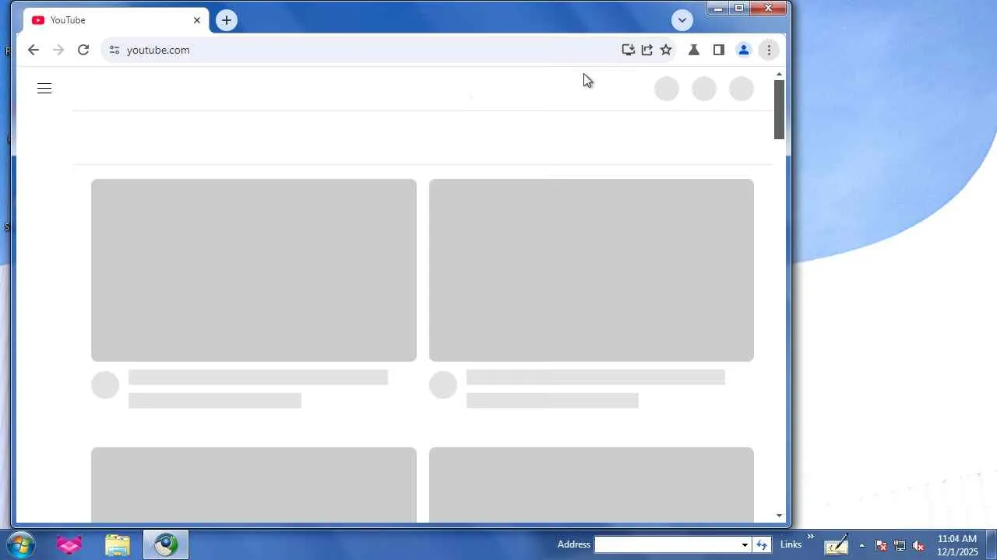Screen dimensions: 997x560
Task: Open a new browser tab
Action: [226, 20]
